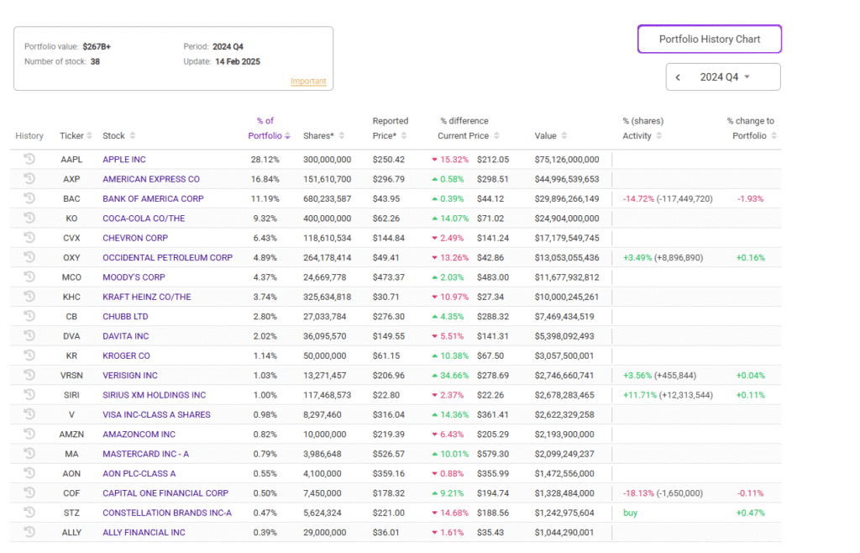The image size is (860, 553).
Task: Open the Portfolio History Chart
Action: (x=709, y=39)
